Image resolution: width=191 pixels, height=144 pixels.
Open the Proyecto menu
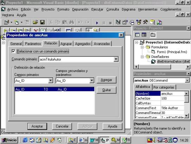[x=48, y=10]
